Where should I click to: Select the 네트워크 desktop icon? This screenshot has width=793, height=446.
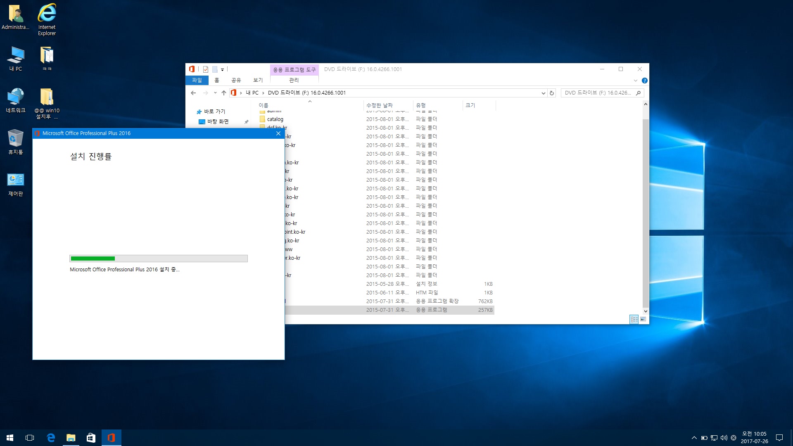(15, 101)
